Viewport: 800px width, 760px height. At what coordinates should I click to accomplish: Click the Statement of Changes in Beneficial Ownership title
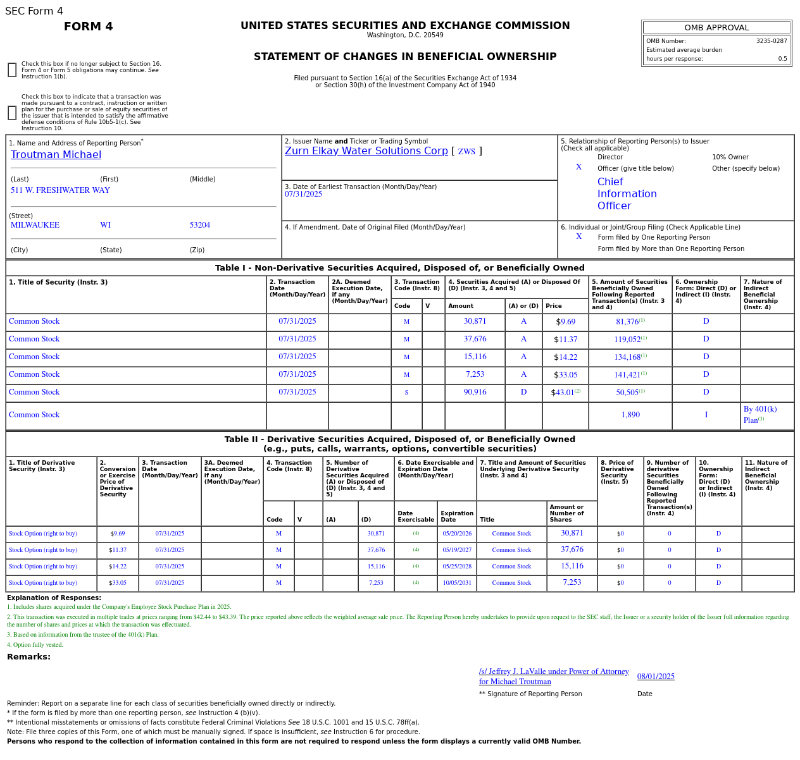405,57
